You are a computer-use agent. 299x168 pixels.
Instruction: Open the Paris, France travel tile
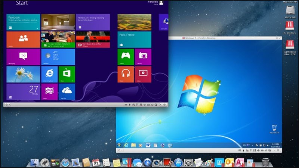(135, 40)
